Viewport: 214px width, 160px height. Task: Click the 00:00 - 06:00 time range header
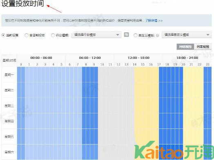click(x=41, y=58)
